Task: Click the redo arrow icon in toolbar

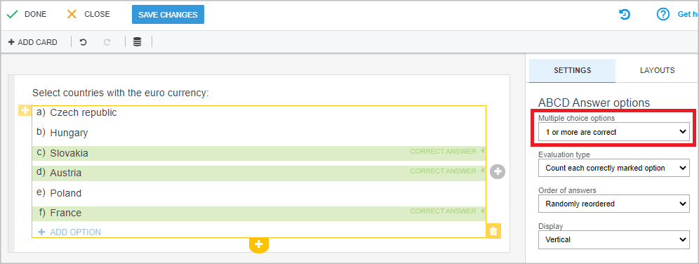Action: (x=107, y=42)
